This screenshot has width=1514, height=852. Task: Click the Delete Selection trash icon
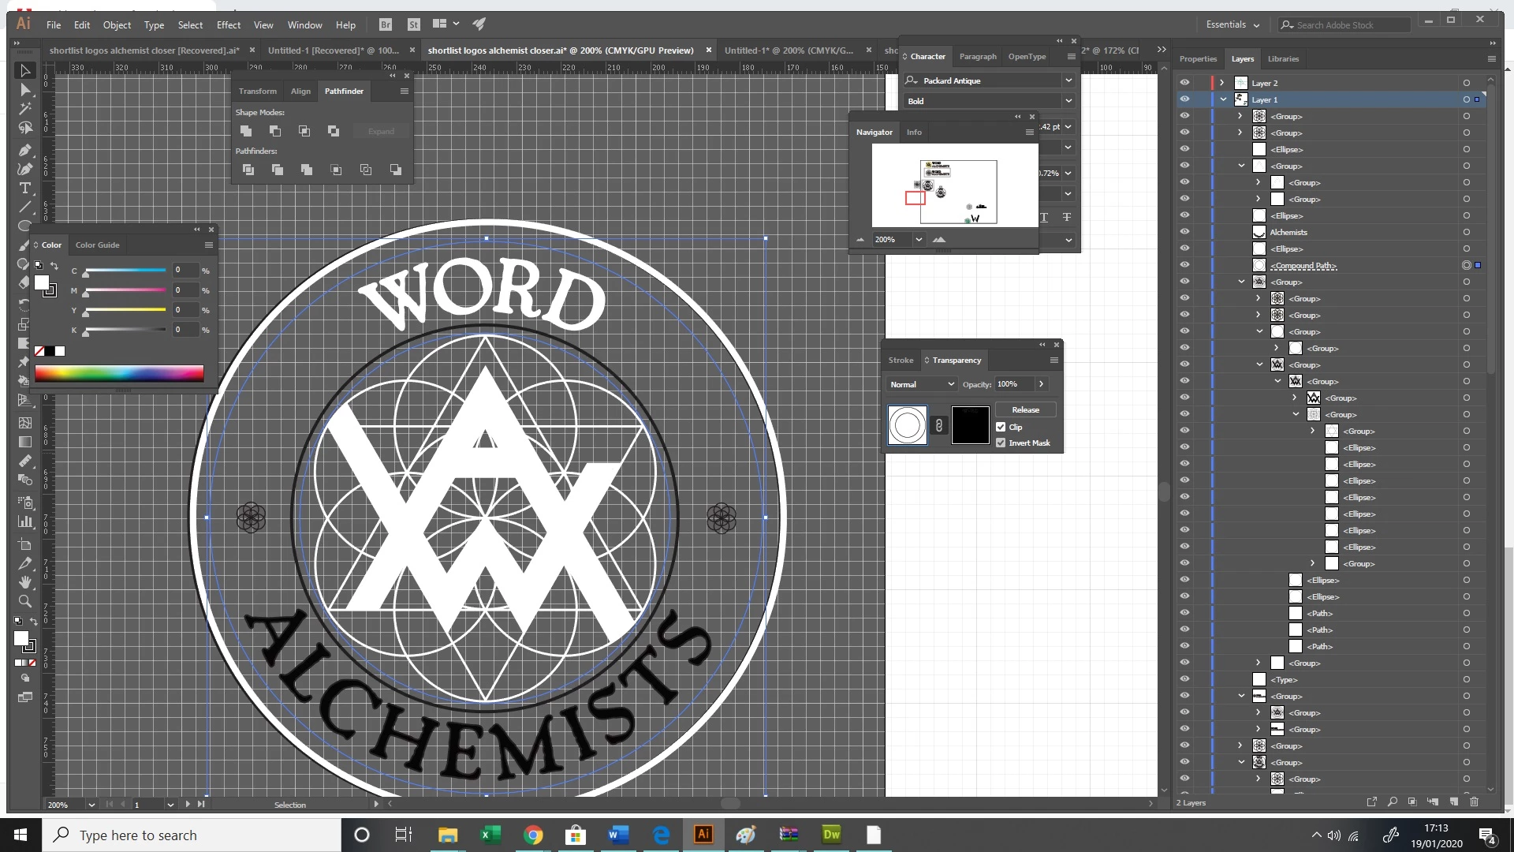pos(1474,802)
